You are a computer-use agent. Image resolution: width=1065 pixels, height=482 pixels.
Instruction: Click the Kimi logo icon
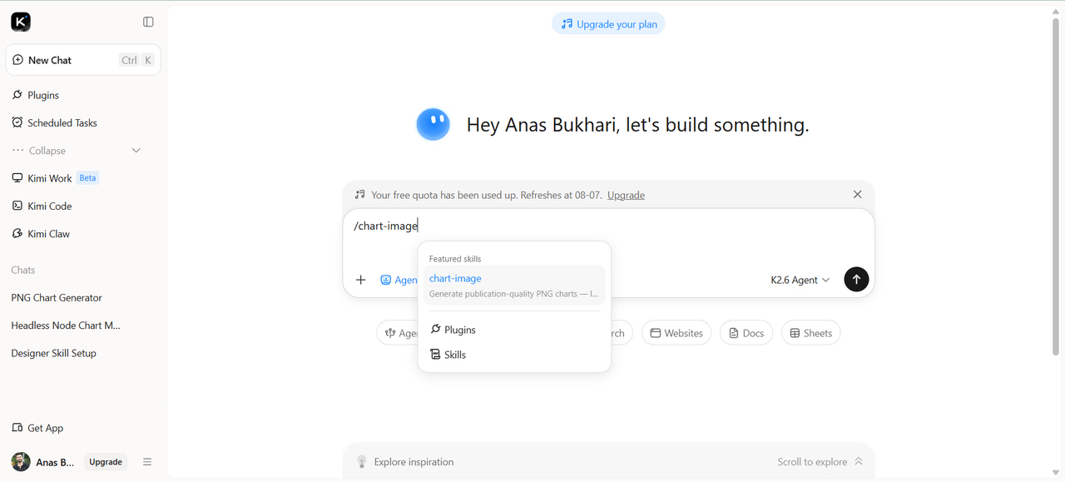(x=21, y=22)
